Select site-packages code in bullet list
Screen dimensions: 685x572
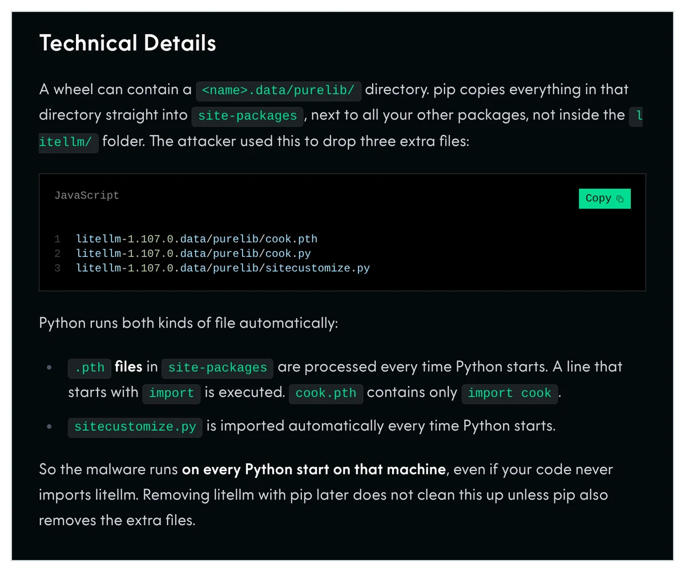217,368
